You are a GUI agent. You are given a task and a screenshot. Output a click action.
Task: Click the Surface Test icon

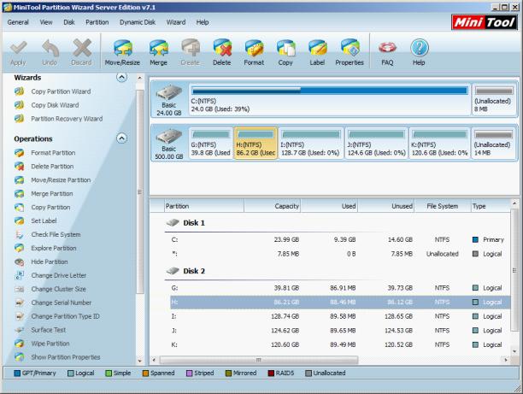click(x=20, y=330)
